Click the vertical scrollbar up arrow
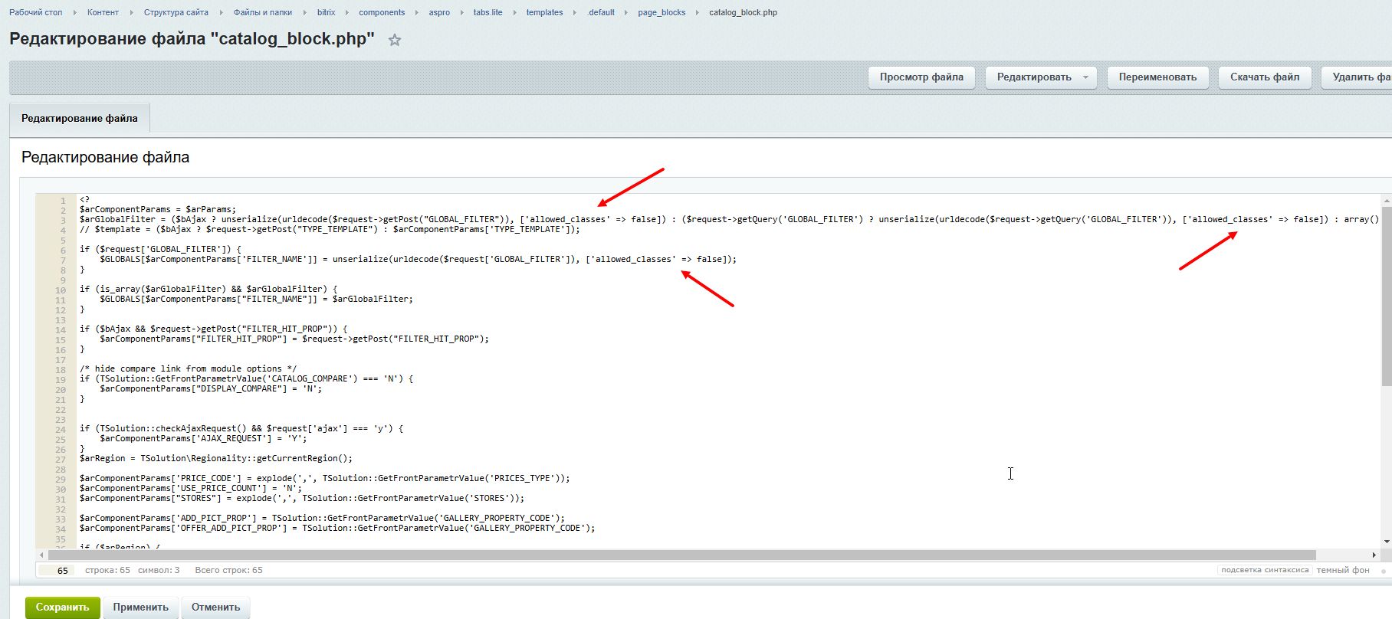The height and width of the screenshot is (619, 1392). pos(1386,201)
